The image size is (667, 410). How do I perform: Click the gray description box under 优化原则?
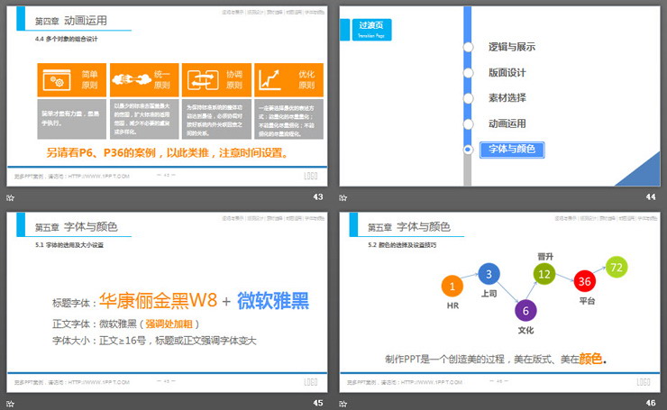(288, 119)
